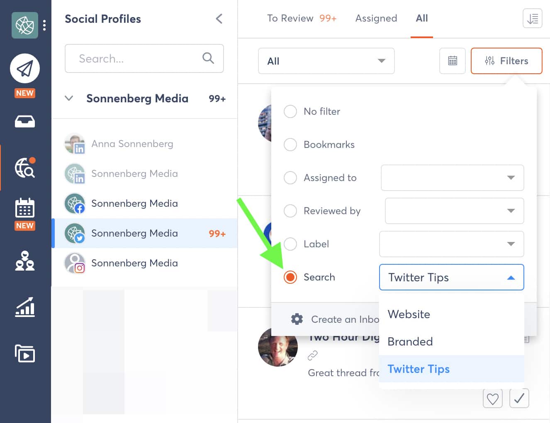Open the Calendar icon in sidebar
550x423 pixels.
[25, 208]
